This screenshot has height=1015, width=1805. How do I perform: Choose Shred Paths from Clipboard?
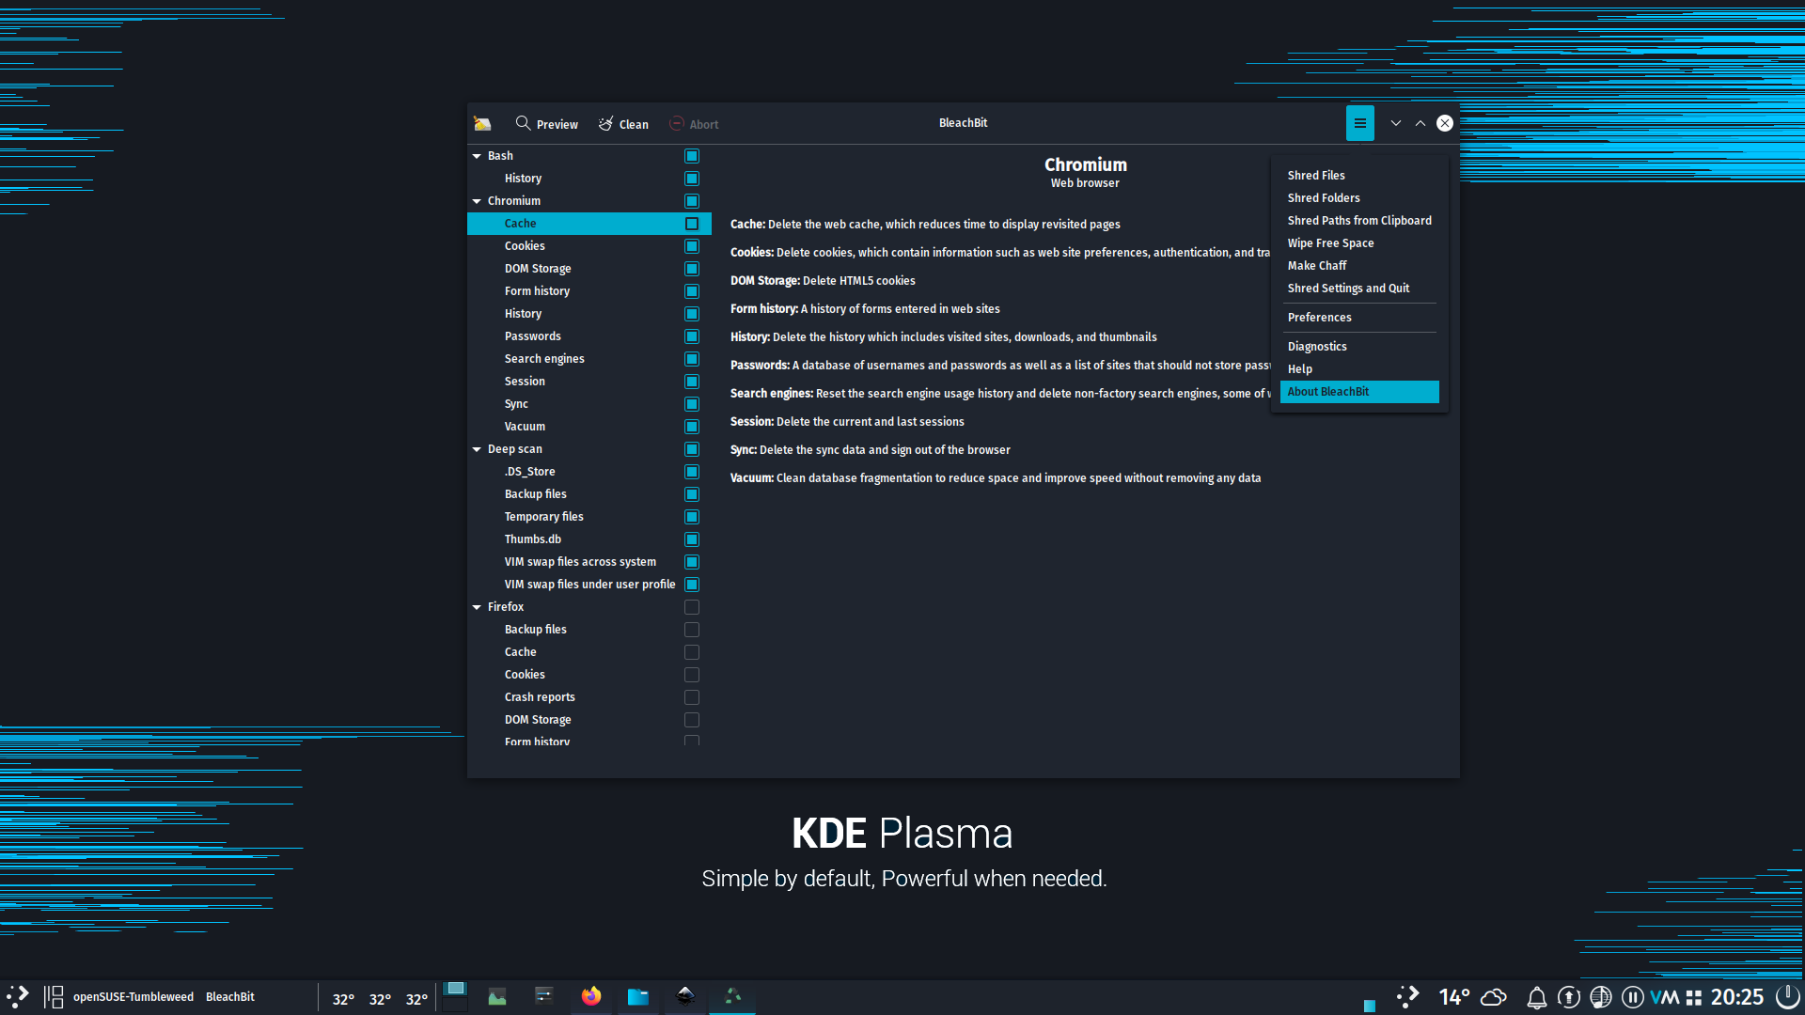[x=1359, y=221]
